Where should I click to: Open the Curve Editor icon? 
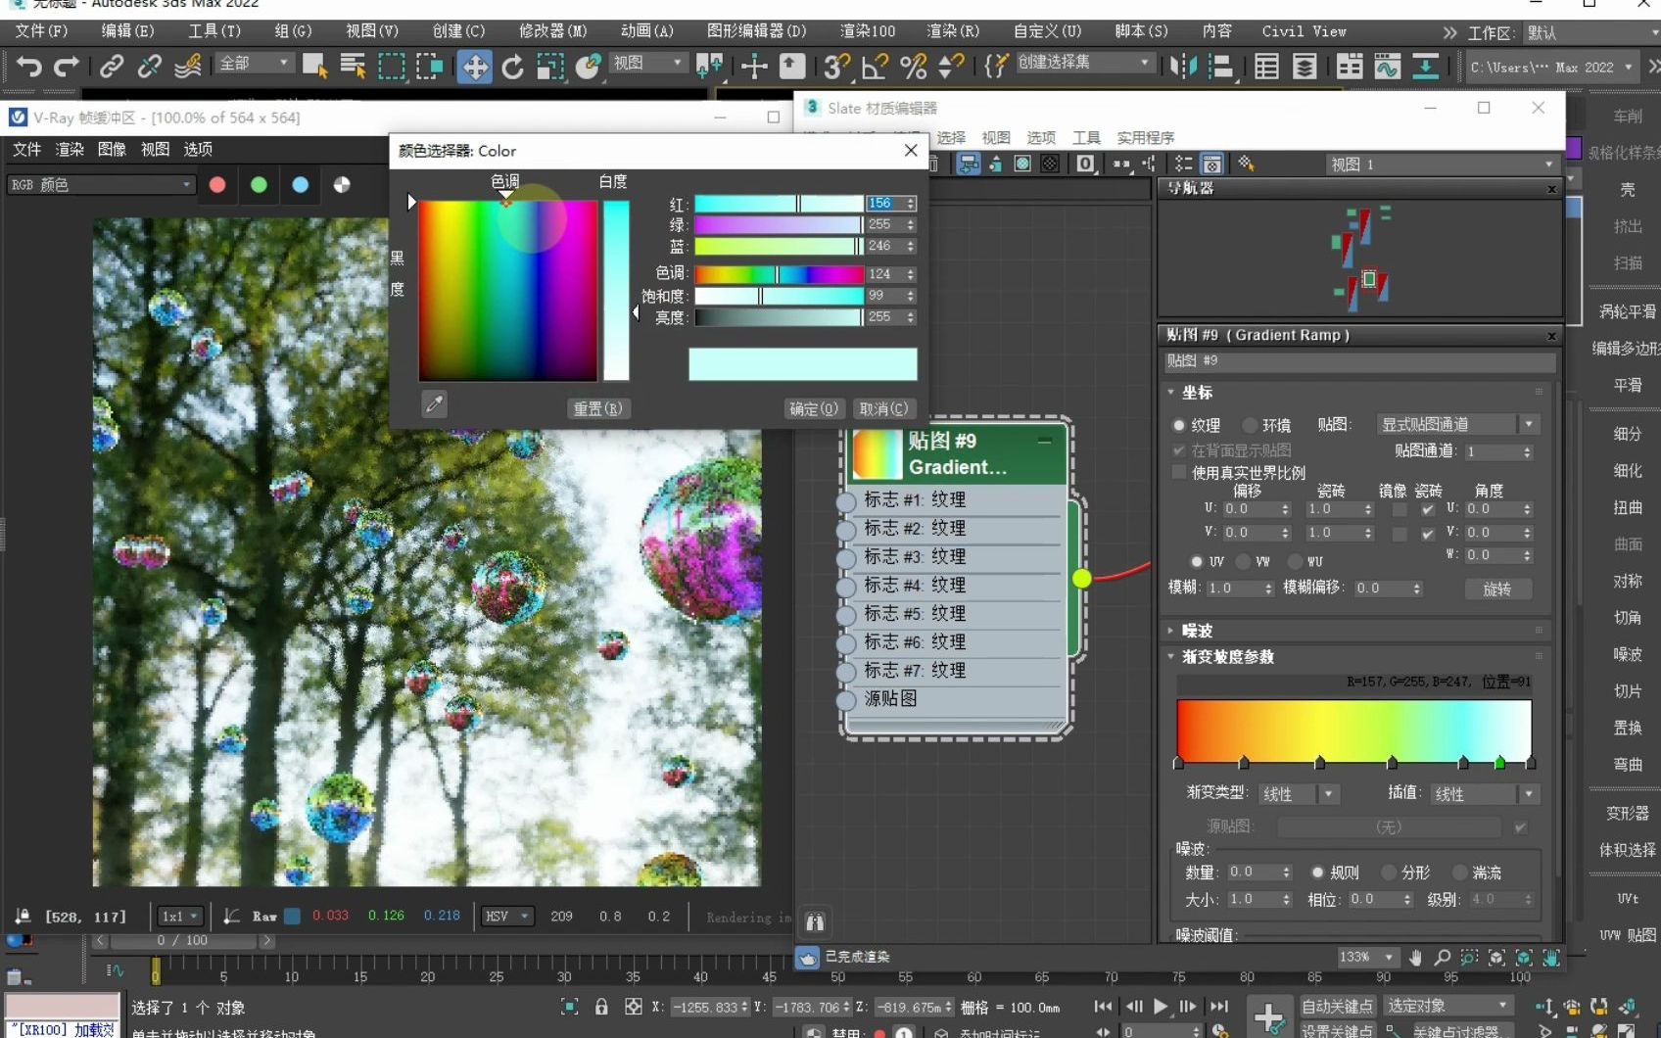click(1387, 67)
